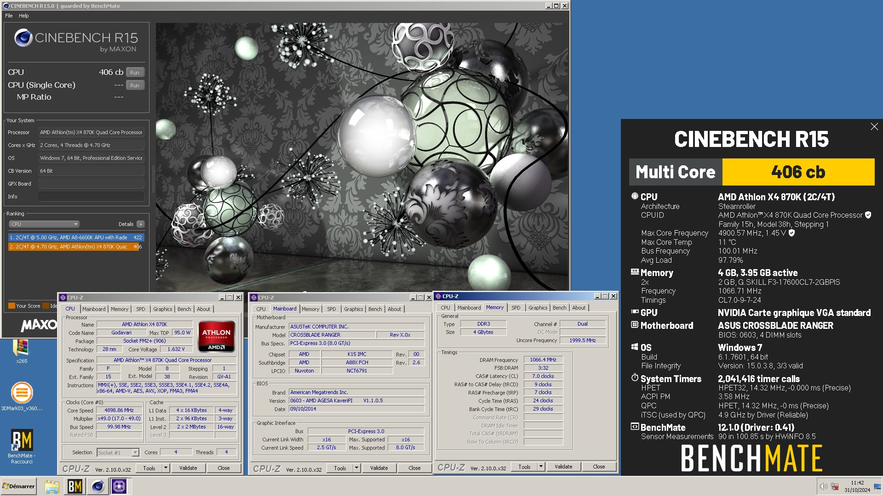Click Core Speed value 4898.86 MHz
Image resolution: width=883 pixels, height=496 pixels.
(x=119, y=410)
